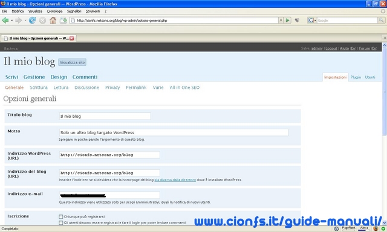Click the browser address bar URL
The height and width of the screenshot is (232, 387).
(174, 21)
